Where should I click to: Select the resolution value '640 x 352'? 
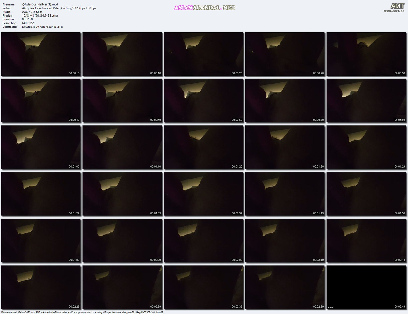pos(28,23)
